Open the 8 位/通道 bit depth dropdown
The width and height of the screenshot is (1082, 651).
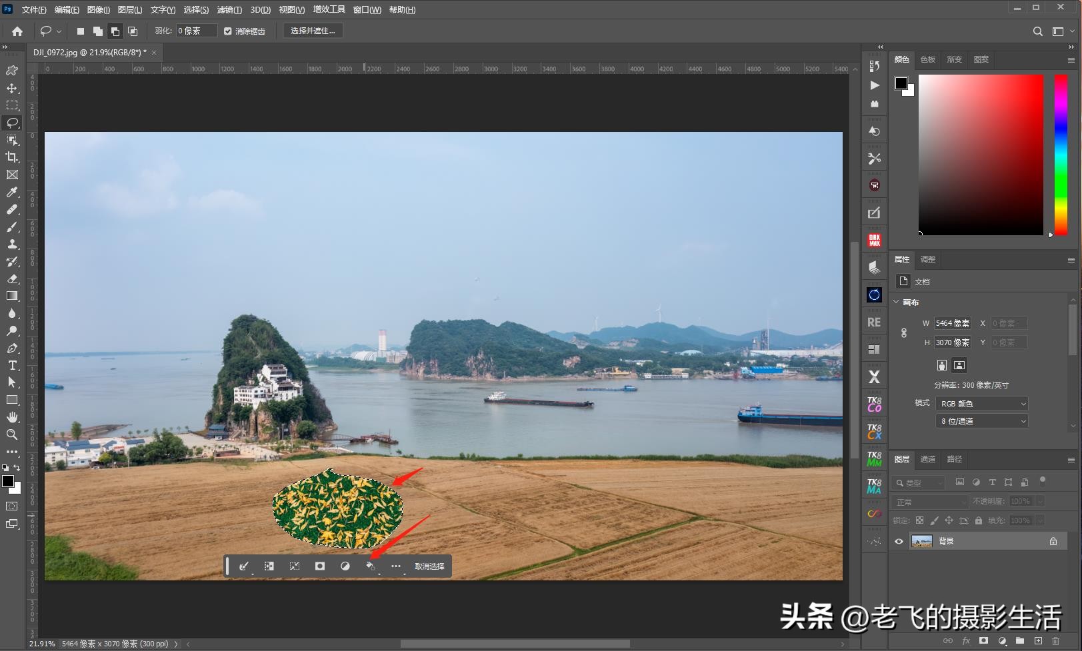coord(981,420)
